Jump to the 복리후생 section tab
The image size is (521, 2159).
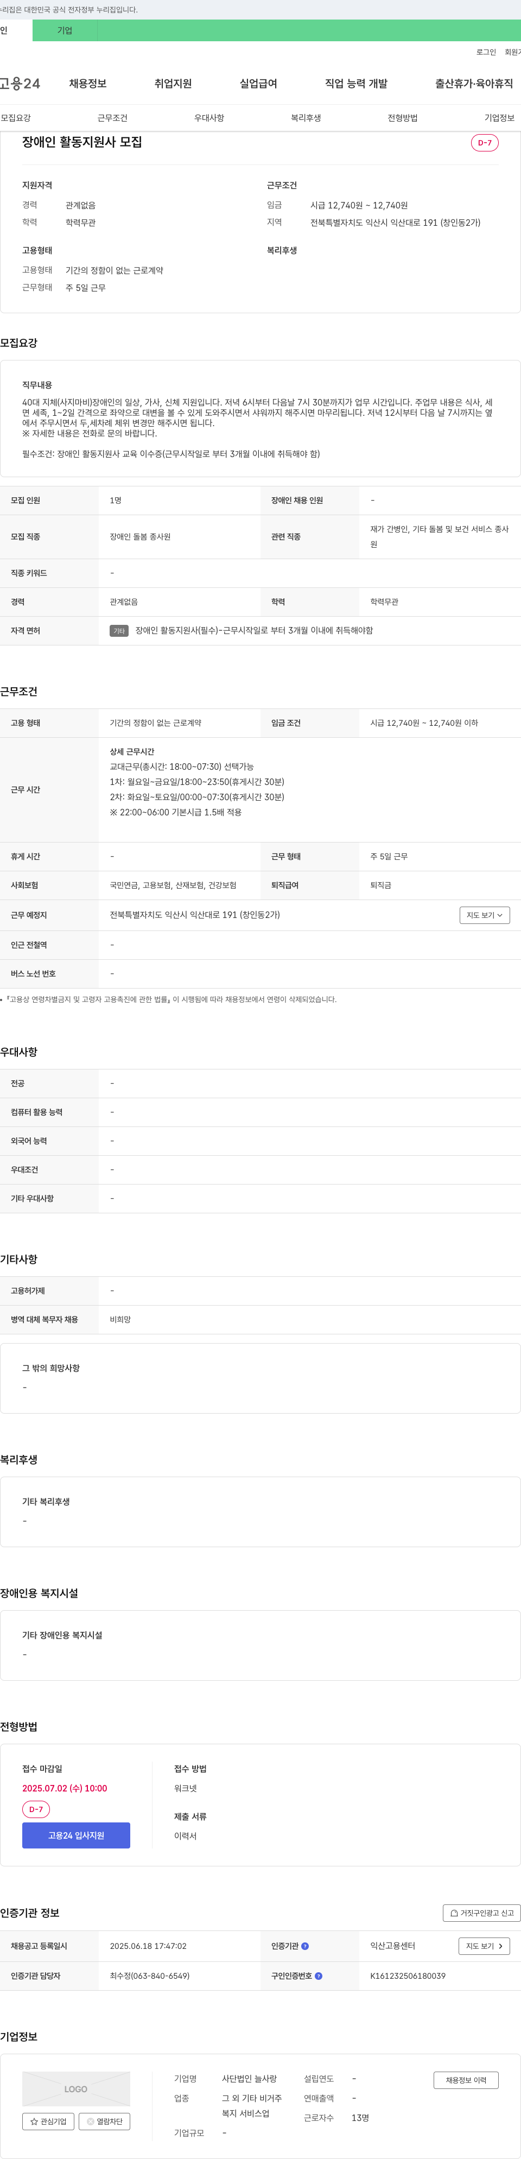click(x=306, y=118)
